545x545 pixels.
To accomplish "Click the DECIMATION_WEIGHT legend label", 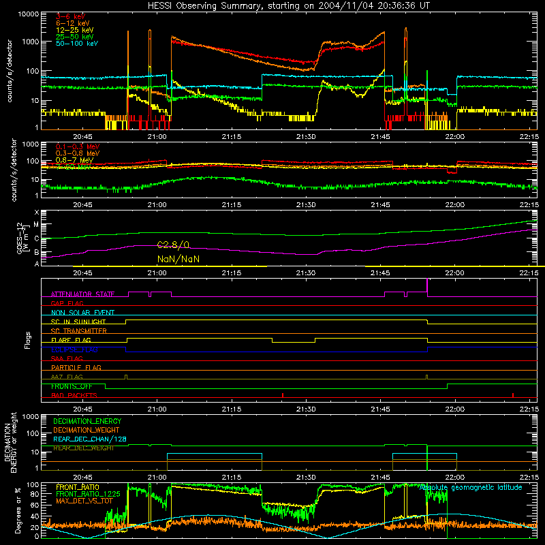I will coord(87,430).
